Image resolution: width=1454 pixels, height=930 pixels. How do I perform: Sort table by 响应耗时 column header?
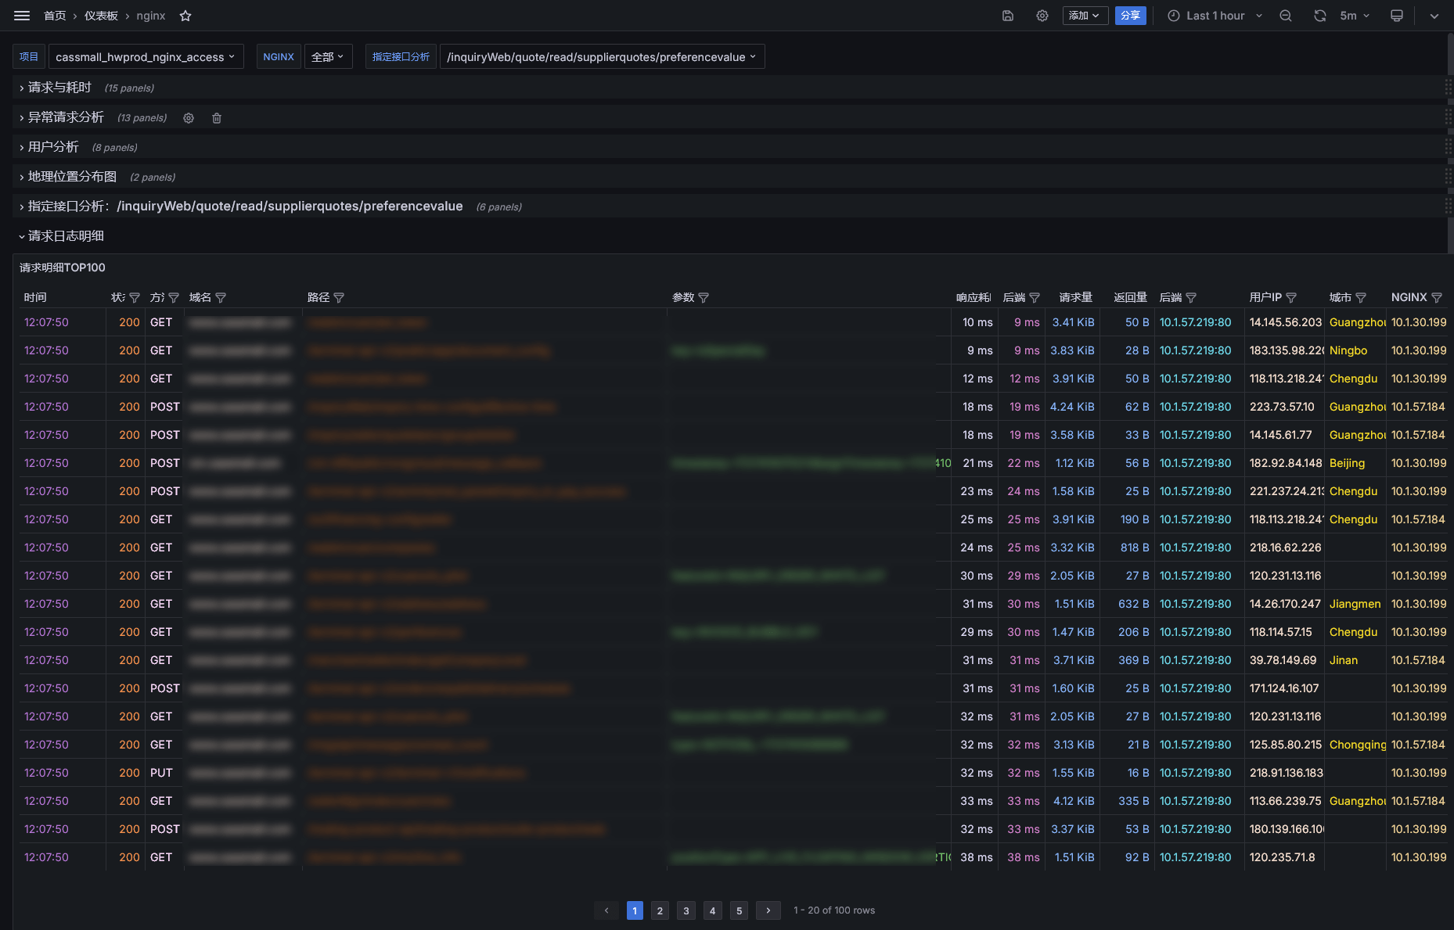(x=973, y=298)
